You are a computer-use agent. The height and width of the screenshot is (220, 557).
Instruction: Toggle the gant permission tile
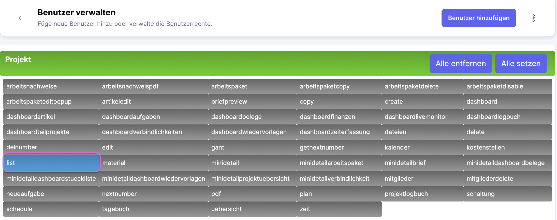click(x=252, y=147)
